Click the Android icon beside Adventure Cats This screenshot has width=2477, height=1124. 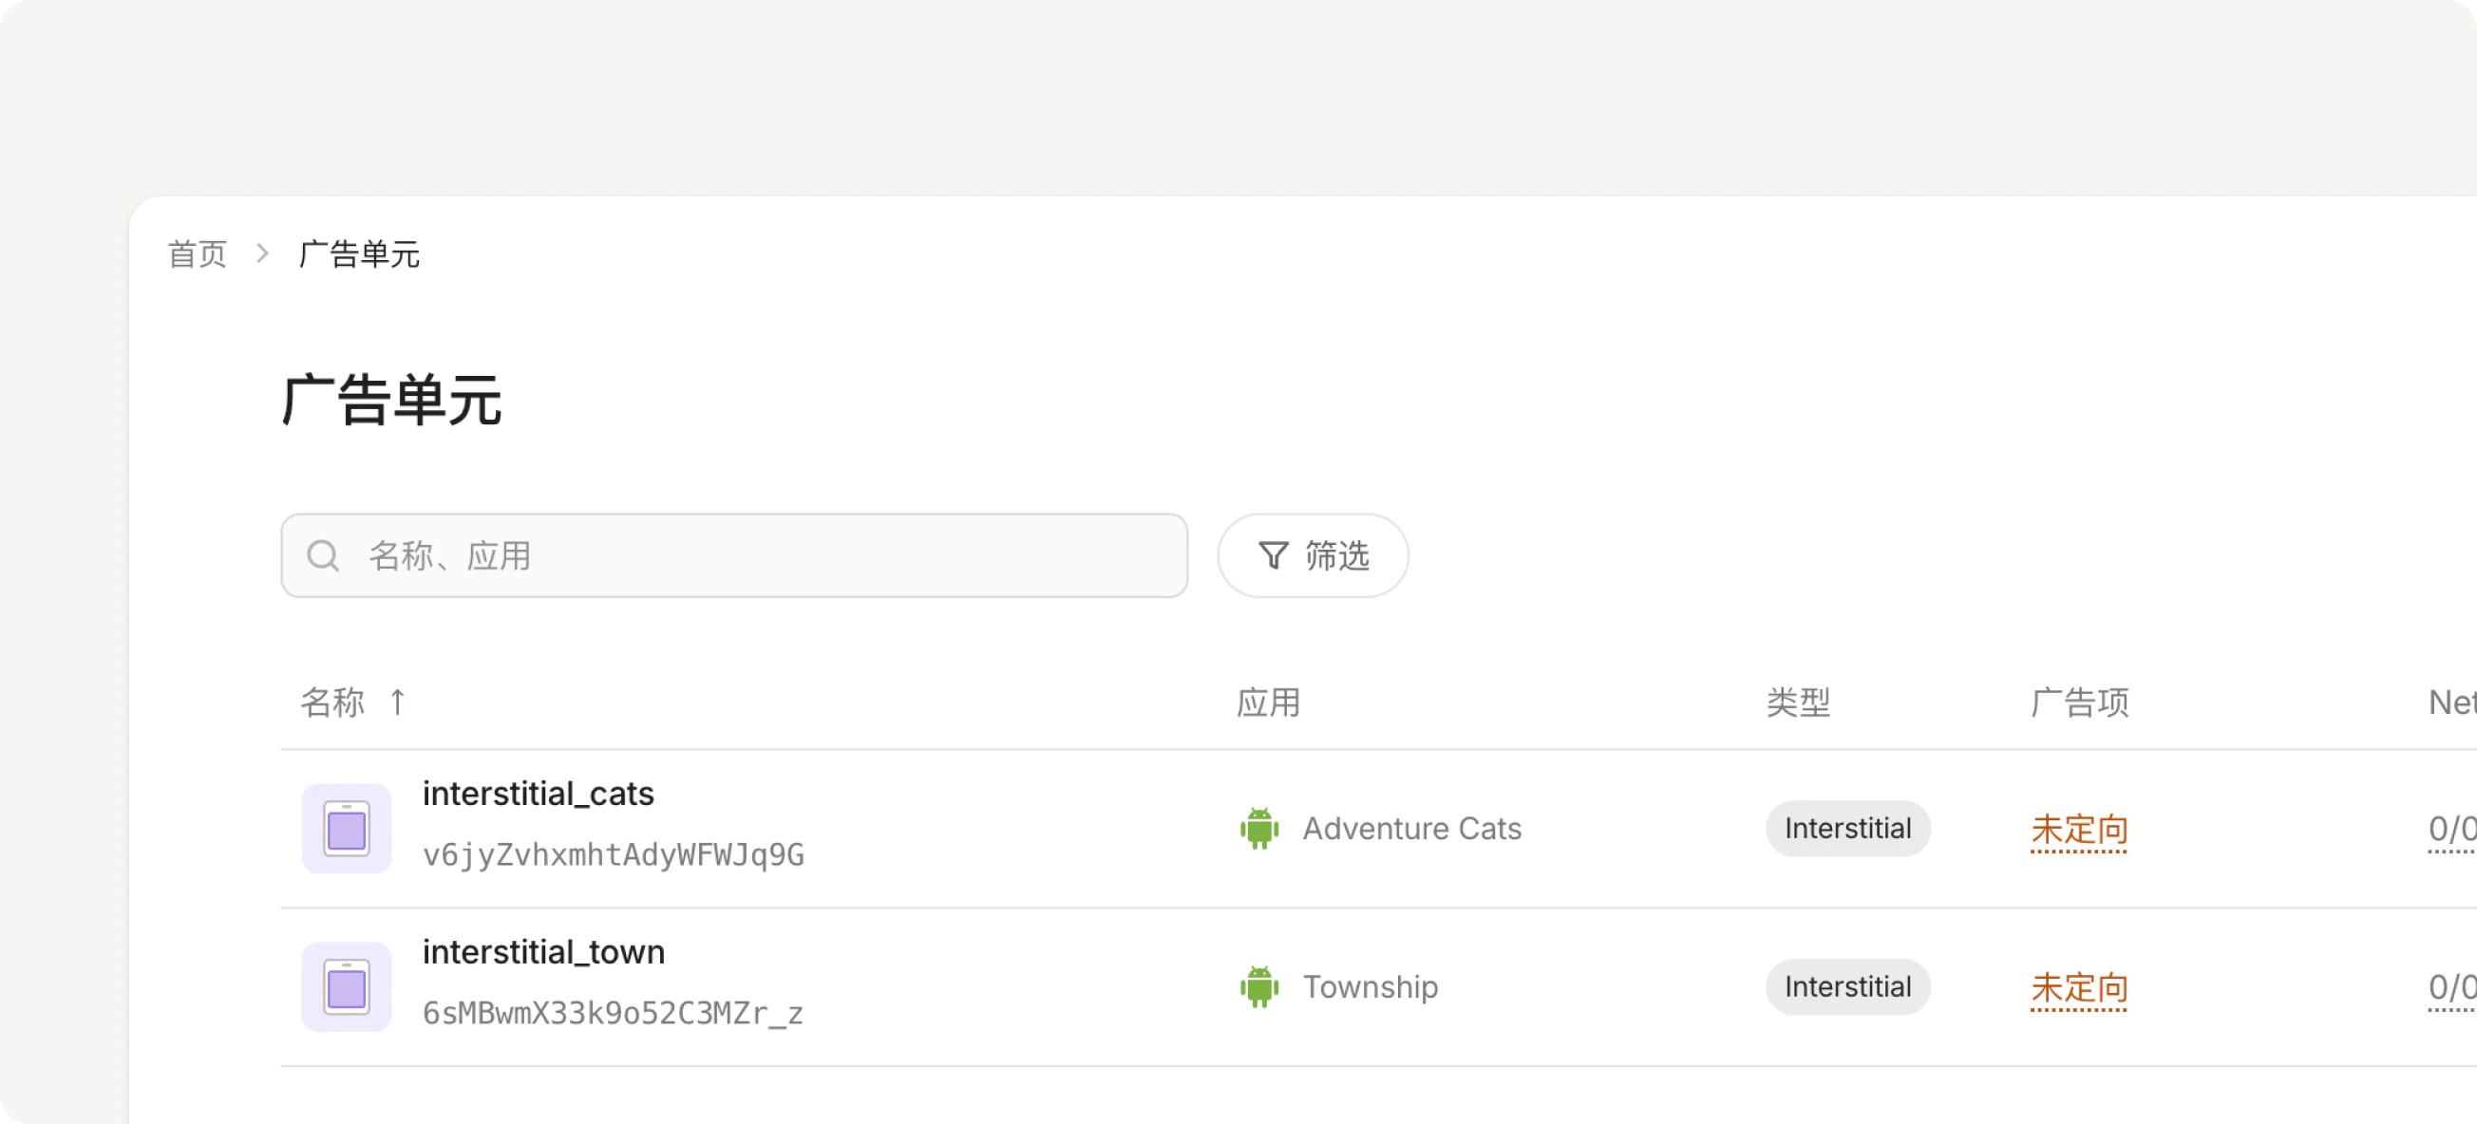(1259, 828)
